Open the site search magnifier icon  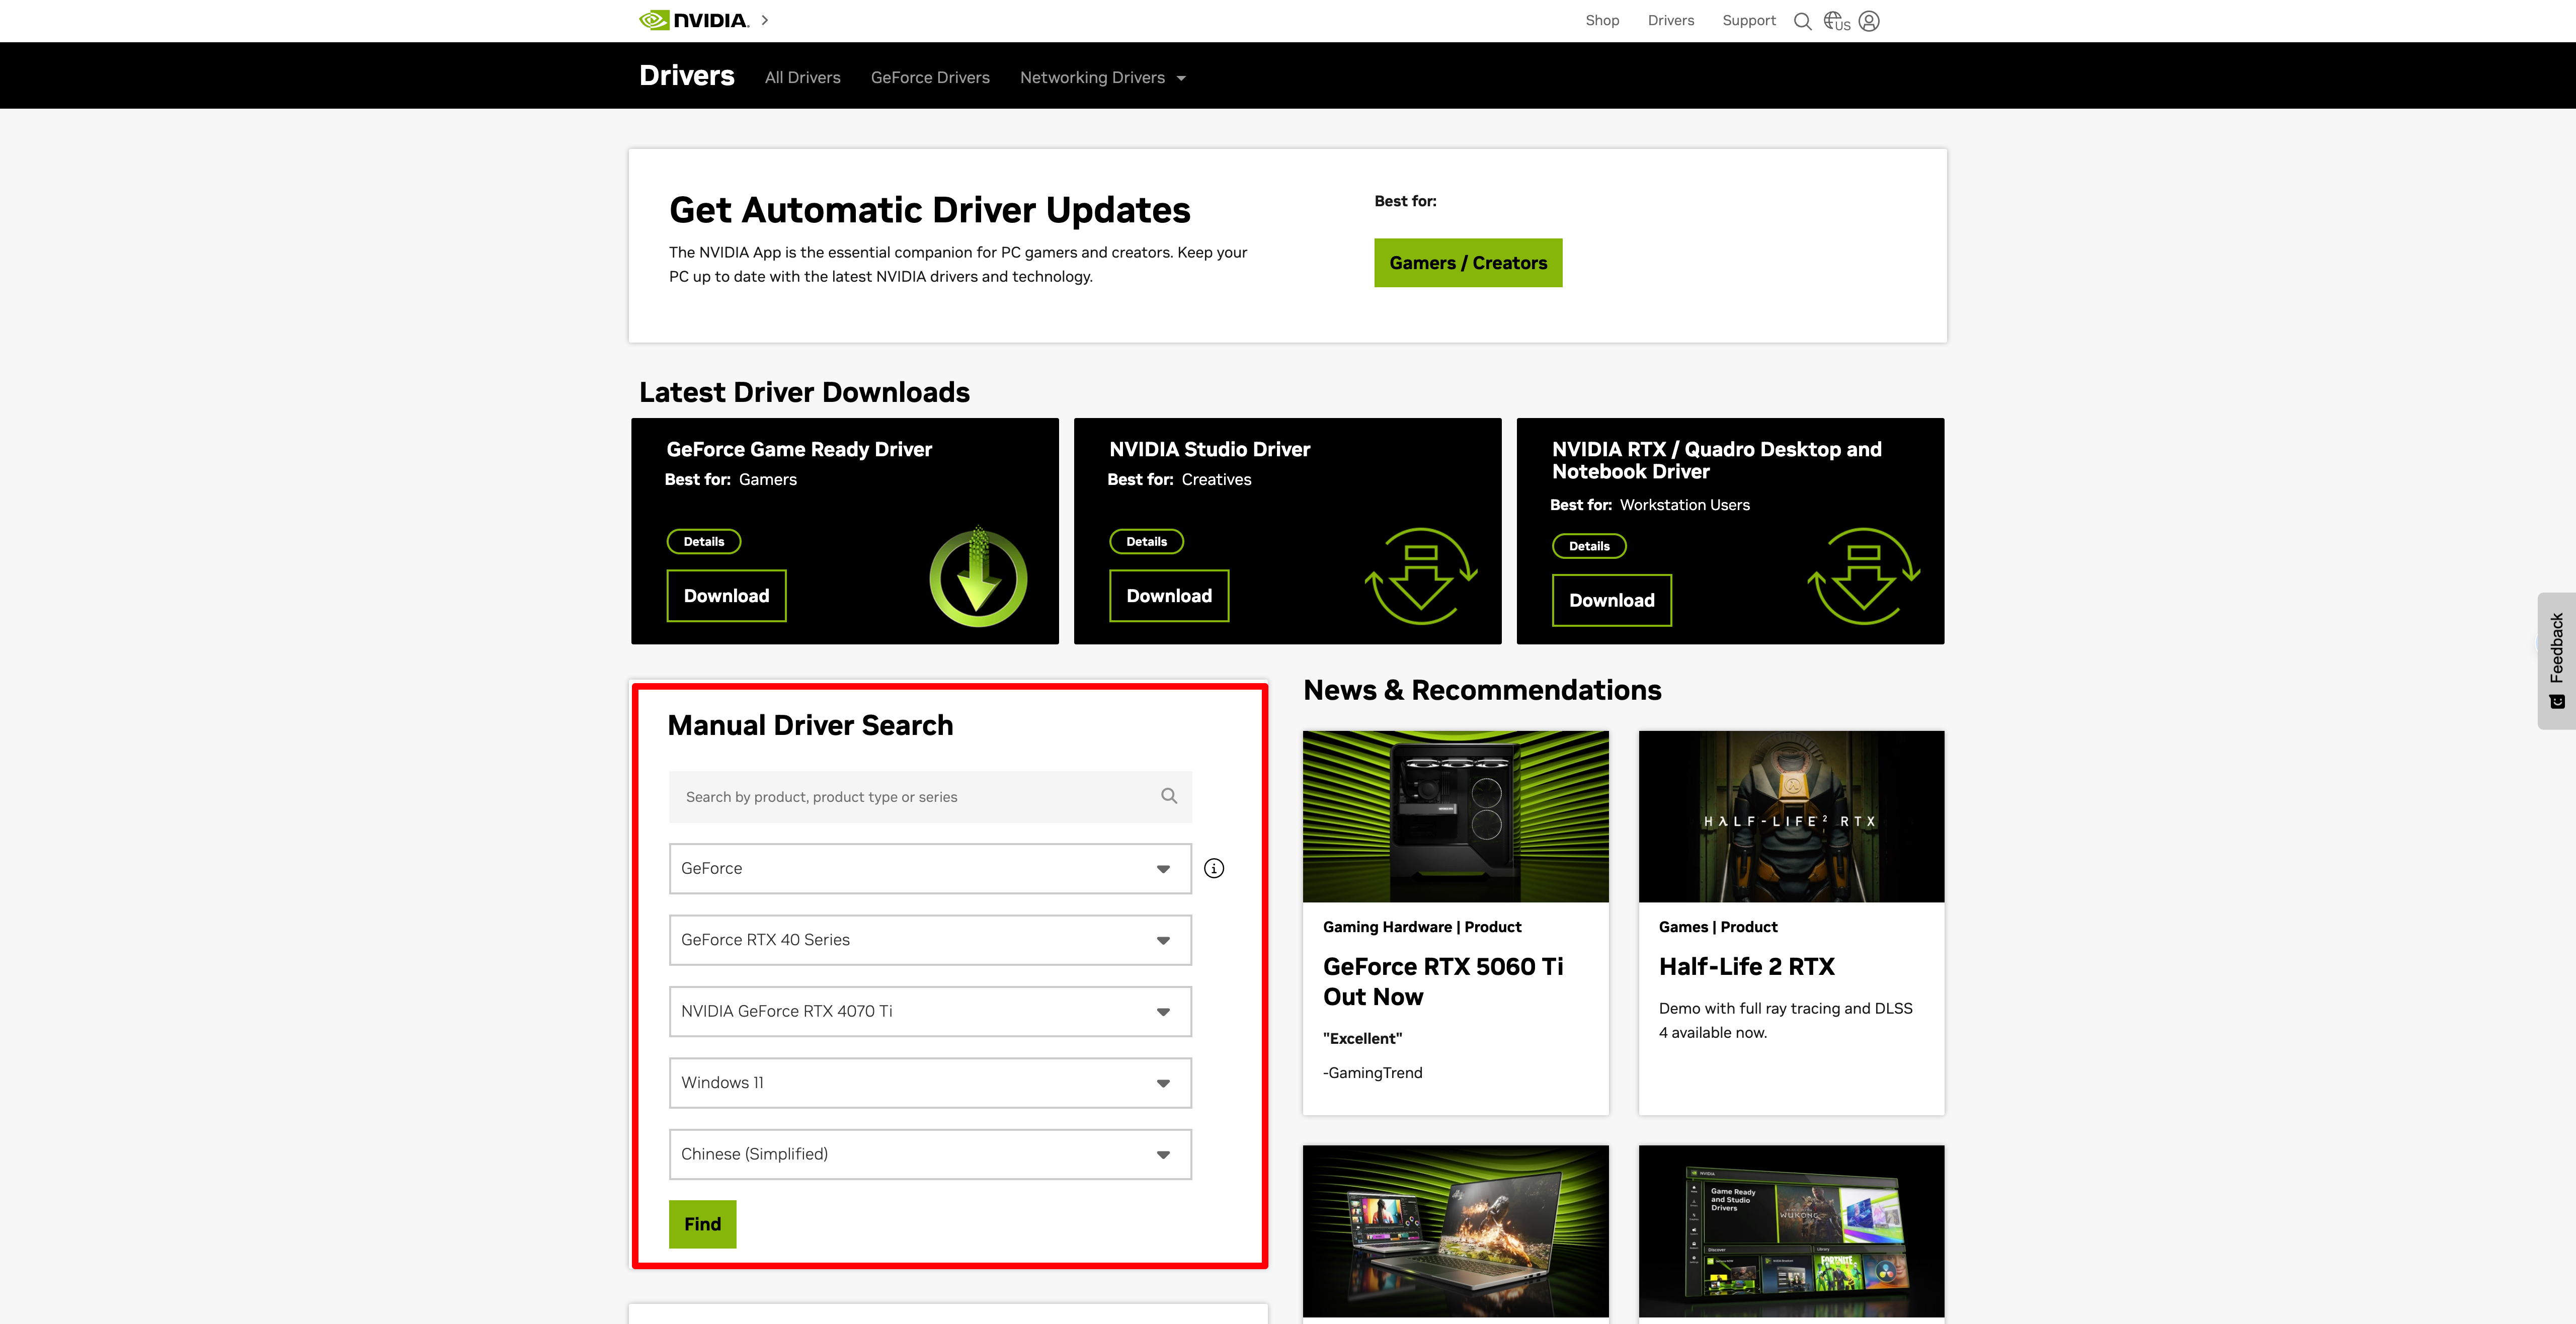coord(1802,21)
